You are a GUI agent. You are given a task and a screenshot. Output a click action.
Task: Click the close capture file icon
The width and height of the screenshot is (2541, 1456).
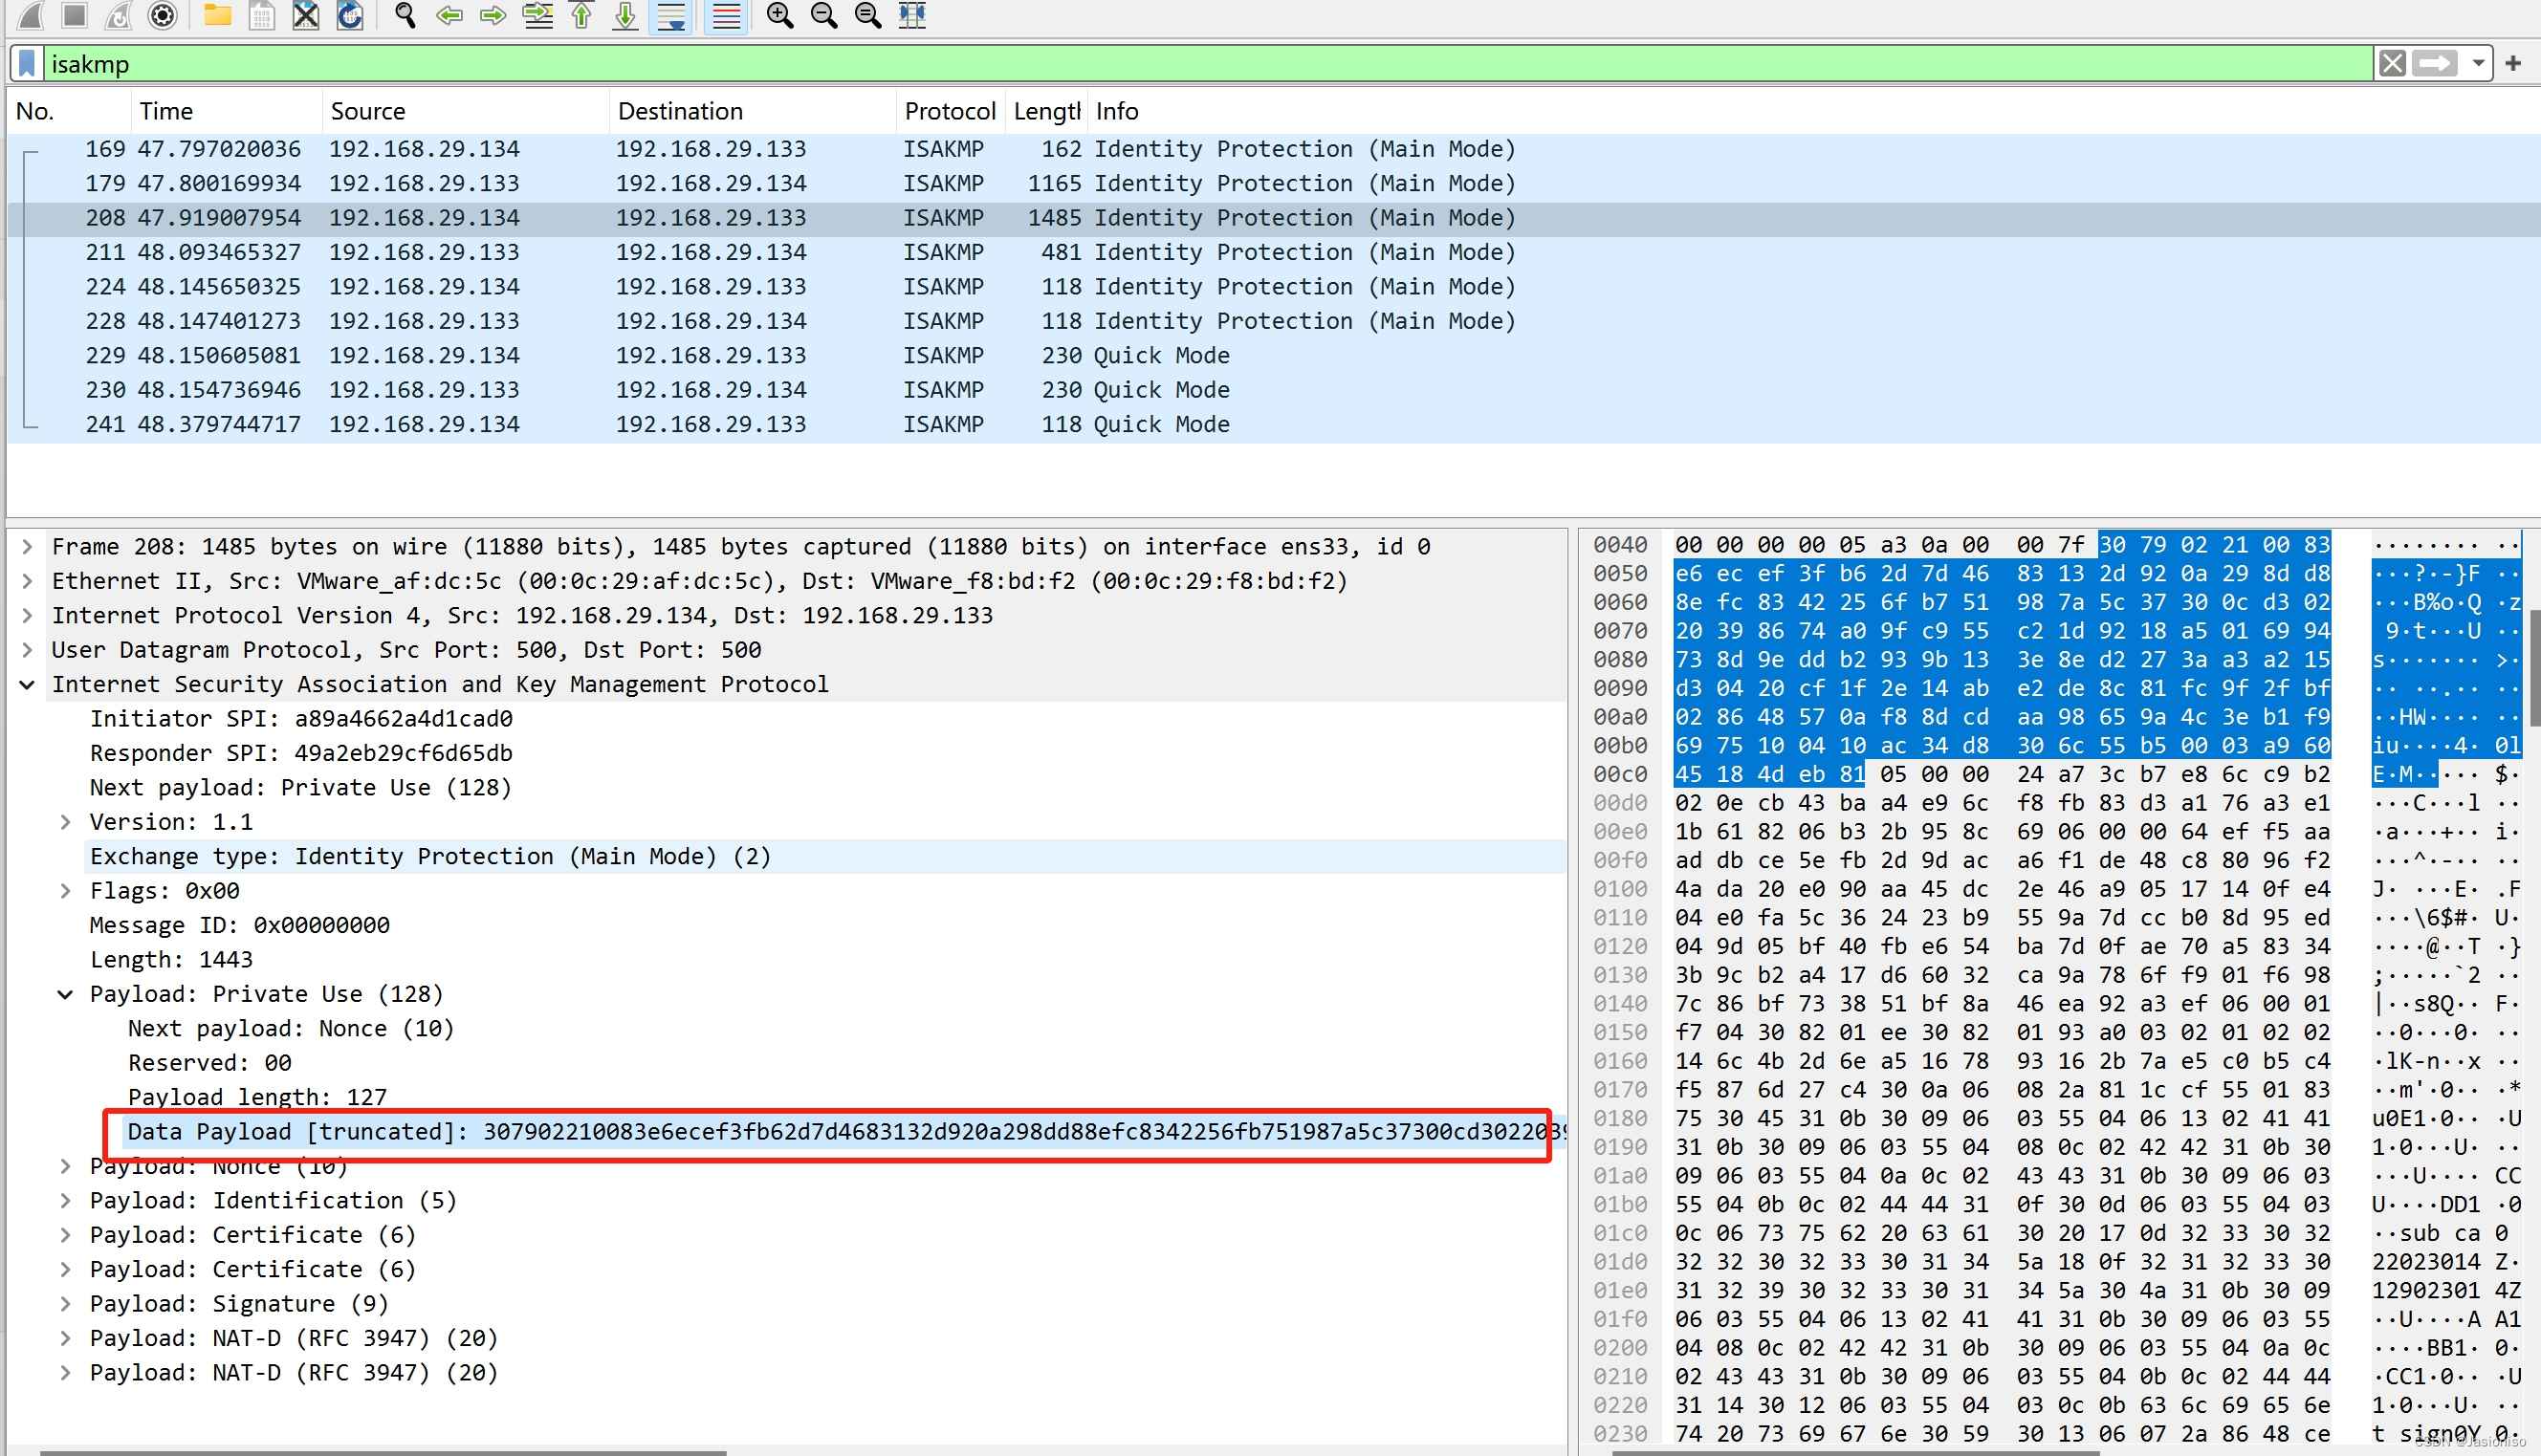305,15
